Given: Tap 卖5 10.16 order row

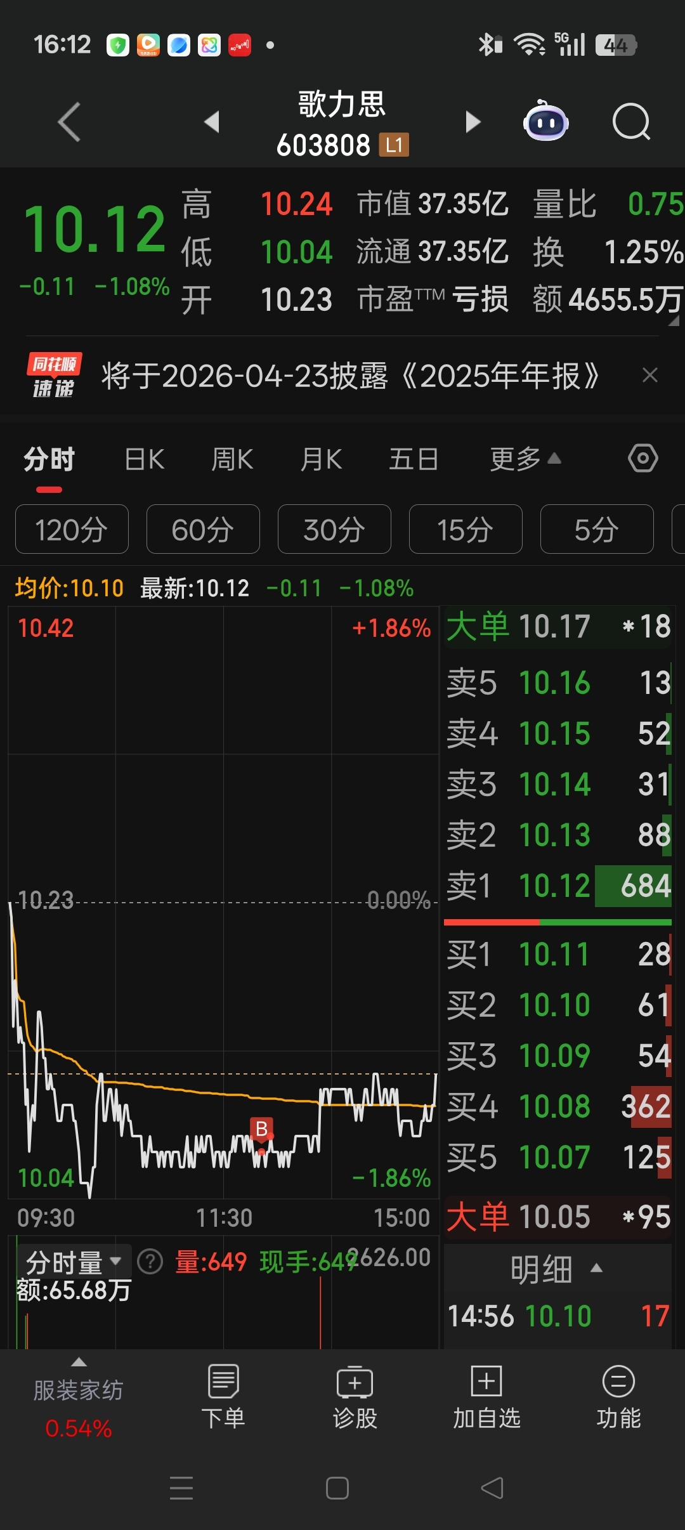Looking at the screenshot, I should (x=558, y=683).
